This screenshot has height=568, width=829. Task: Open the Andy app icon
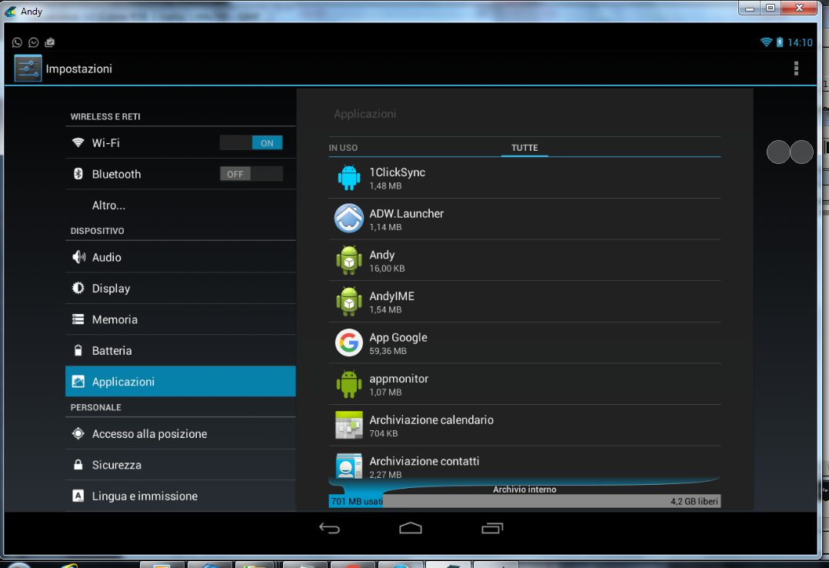(349, 260)
